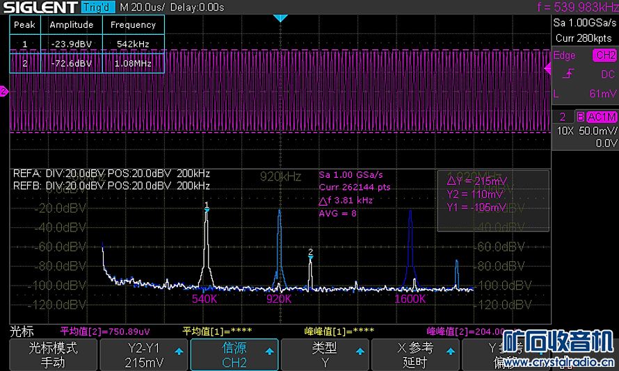Viewport: 619px width, 371px height.
Task: Toggle the CH2 trigger source badge
Action: click(604, 55)
